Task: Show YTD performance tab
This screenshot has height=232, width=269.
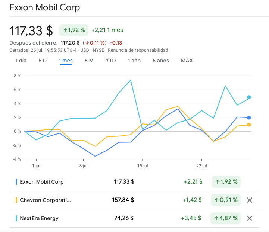Action: click(111, 61)
